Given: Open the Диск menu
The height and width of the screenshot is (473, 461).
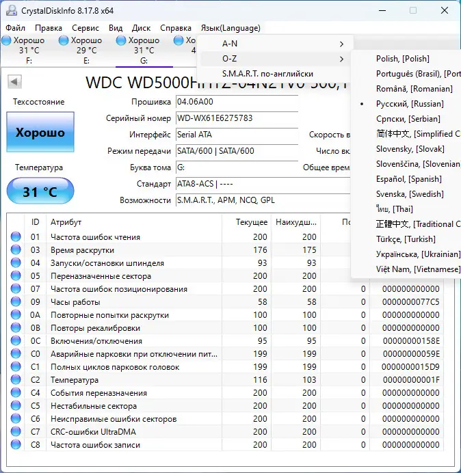Looking at the screenshot, I should pos(142,28).
